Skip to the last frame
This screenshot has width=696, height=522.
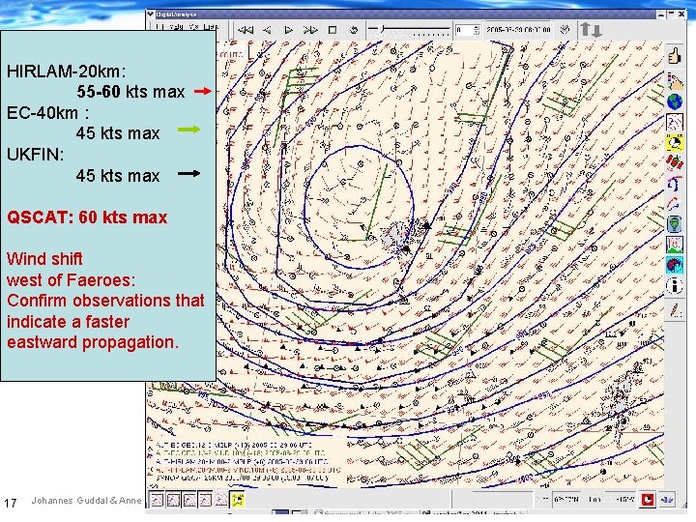[x=310, y=30]
